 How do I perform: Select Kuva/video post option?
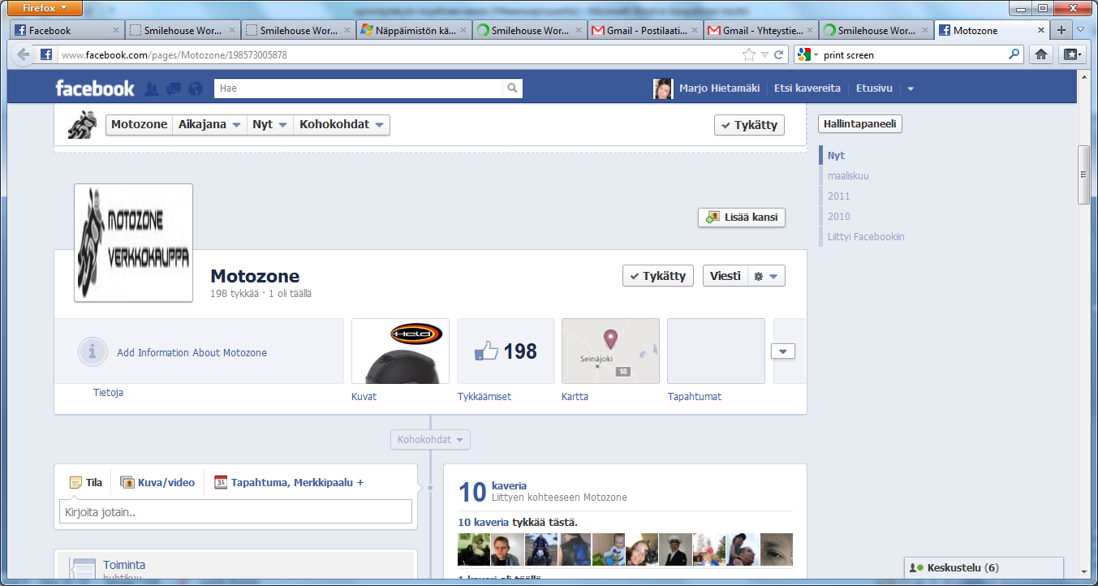(x=158, y=483)
